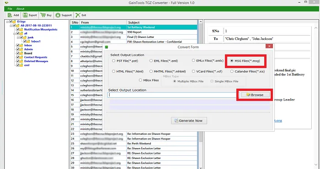Image resolution: width=320 pixels, height=169 pixels.
Task: Click the Board folder icon
Action: tap(21, 53)
